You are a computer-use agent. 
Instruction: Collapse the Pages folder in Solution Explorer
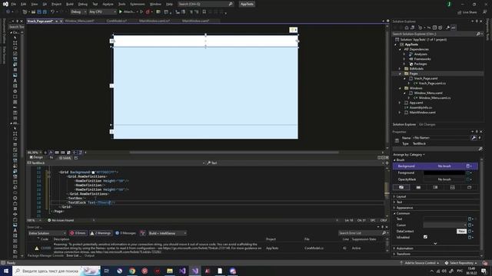pyautogui.click(x=400, y=74)
